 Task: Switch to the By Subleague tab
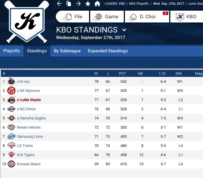(67, 51)
